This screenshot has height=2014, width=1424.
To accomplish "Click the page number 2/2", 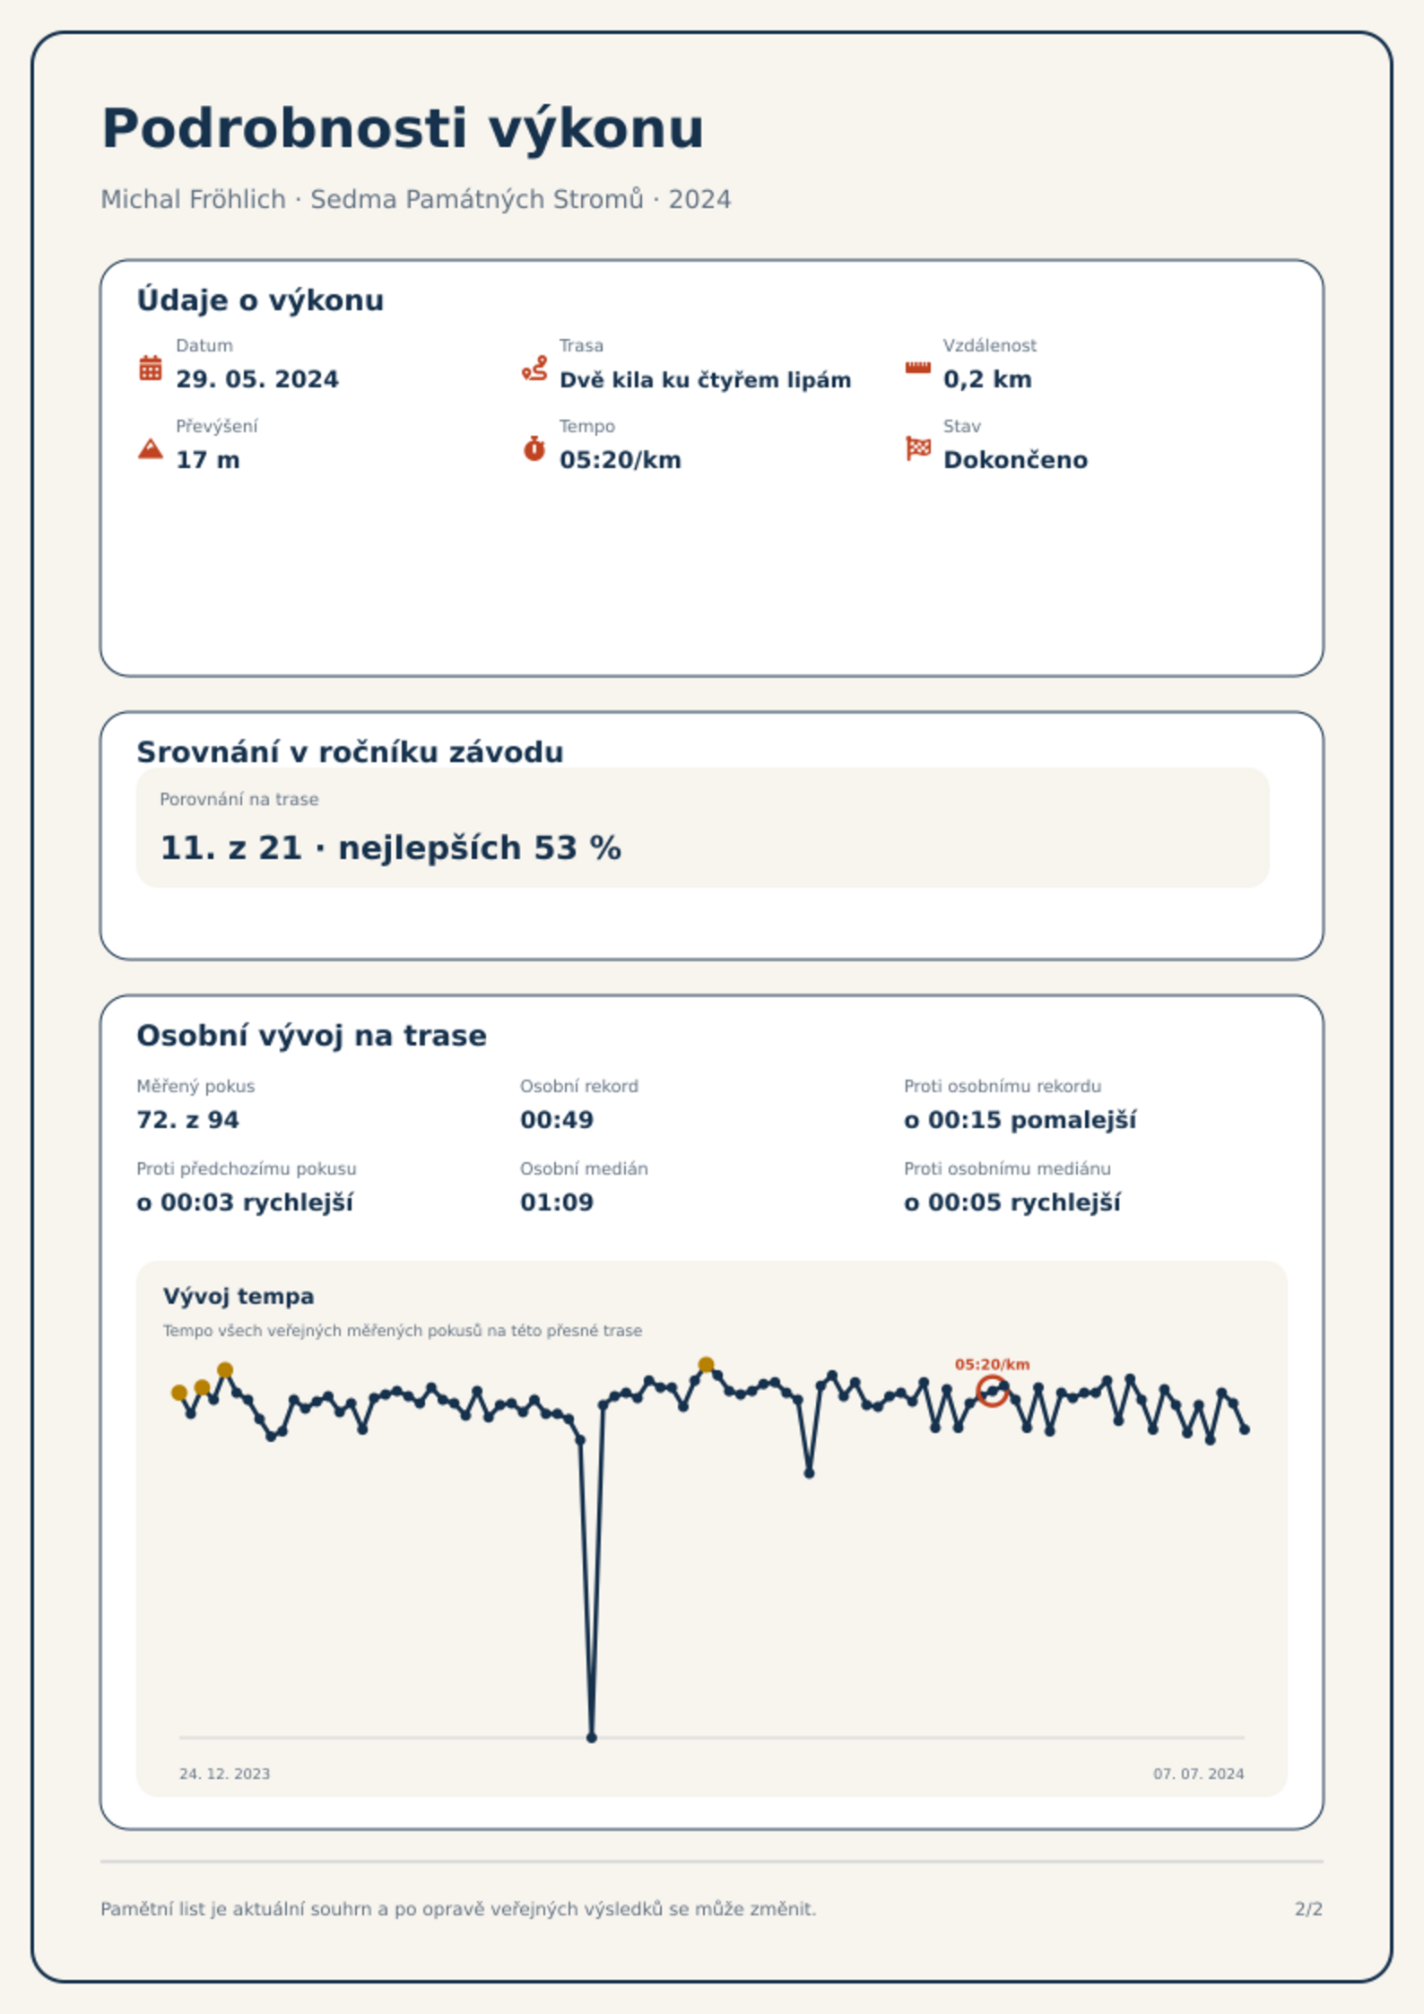I will (x=1308, y=1909).
